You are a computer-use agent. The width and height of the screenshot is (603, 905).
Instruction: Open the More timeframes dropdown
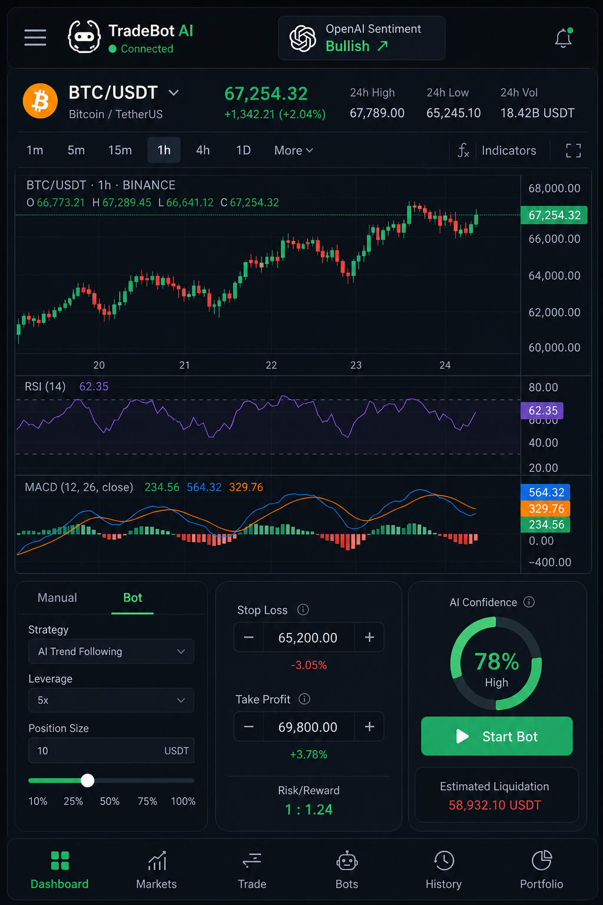tap(293, 150)
